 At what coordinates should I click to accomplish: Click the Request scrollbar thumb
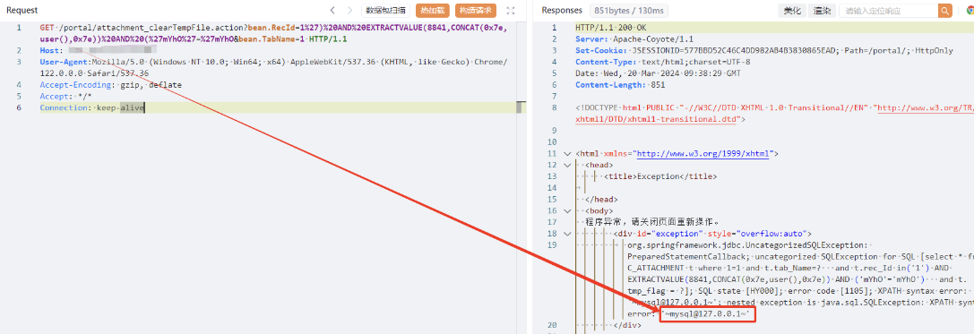(x=520, y=107)
